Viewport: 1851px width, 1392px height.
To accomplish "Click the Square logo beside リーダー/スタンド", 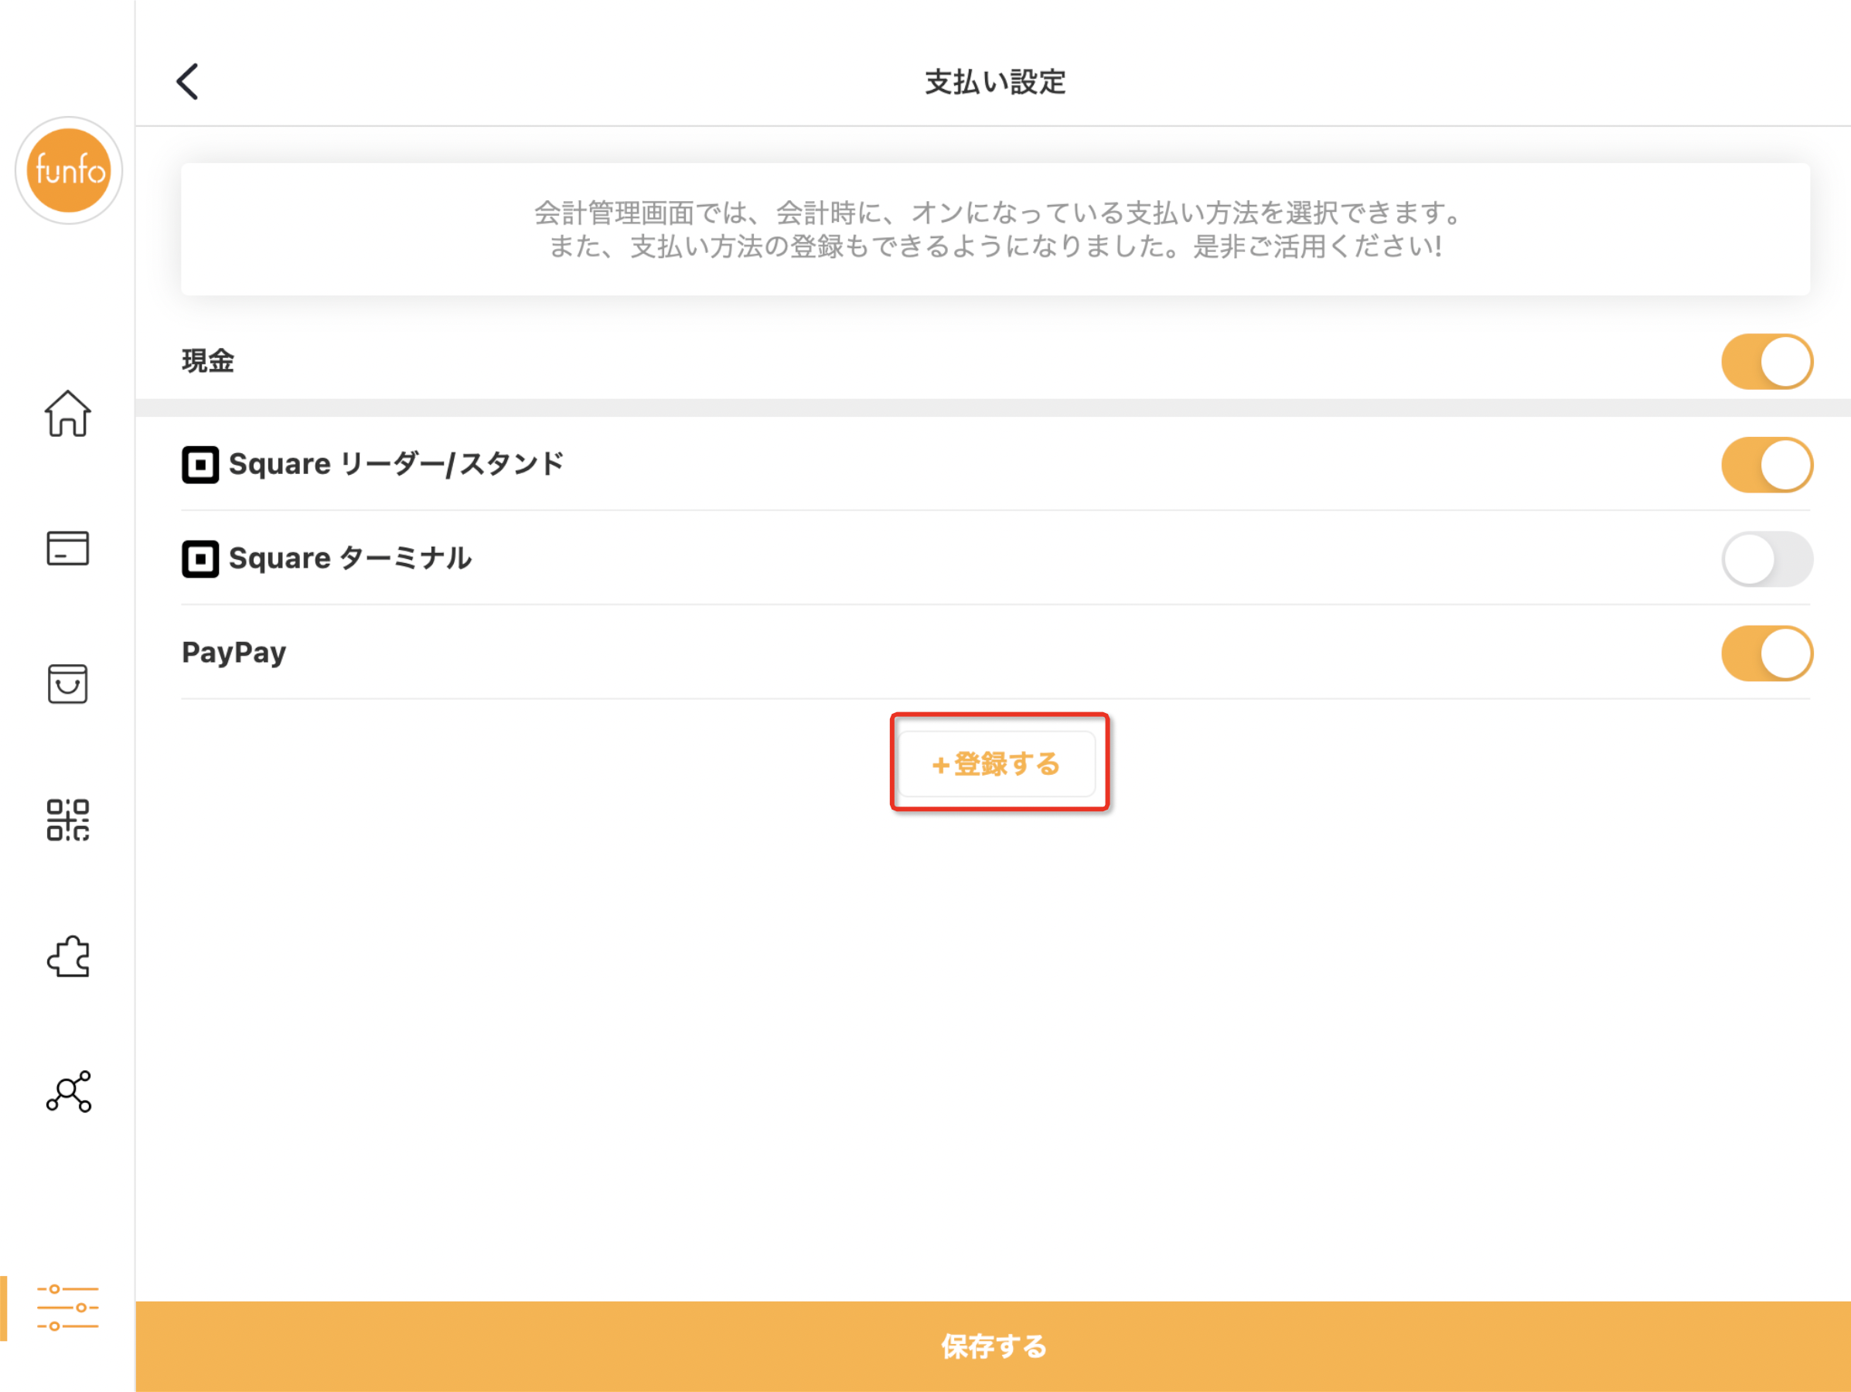I will point(200,465).
